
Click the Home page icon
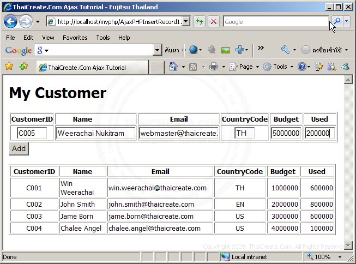[x=173, y=67]
